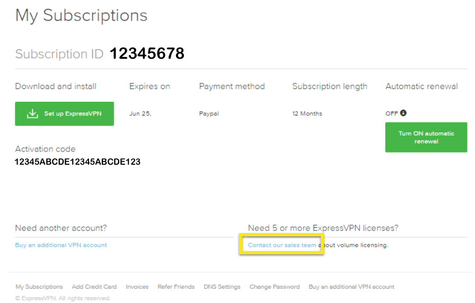Open the info icon next to OFF
Image resolution: width=475 pixels, height=303 pixels.
click(403, 113)
